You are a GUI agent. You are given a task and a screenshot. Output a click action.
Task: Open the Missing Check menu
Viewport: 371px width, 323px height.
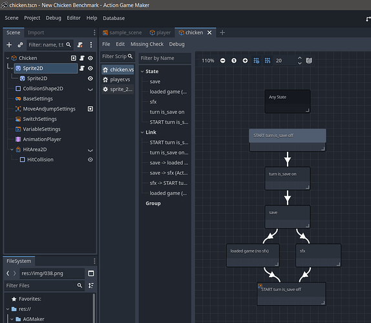(x=147, y=44)
